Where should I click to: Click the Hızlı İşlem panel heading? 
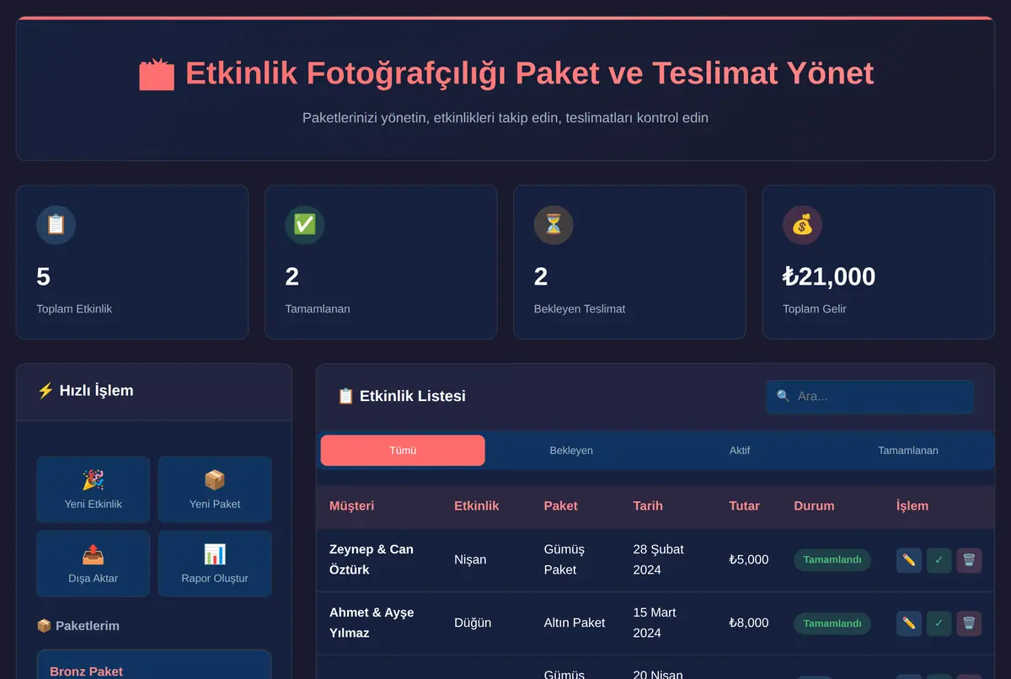click(x=96, y=390)
